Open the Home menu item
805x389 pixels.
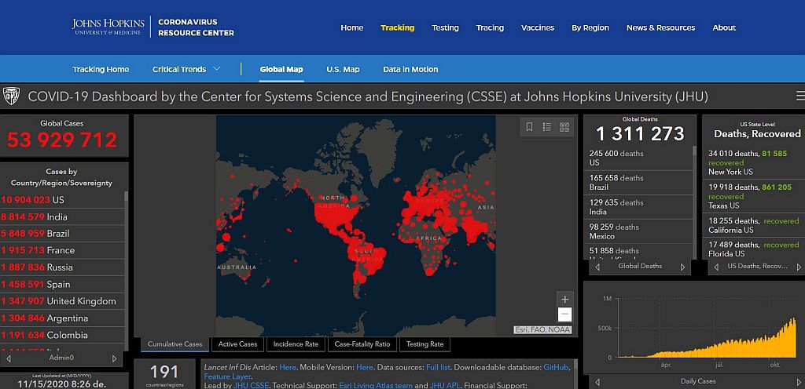tap(351, 27)
